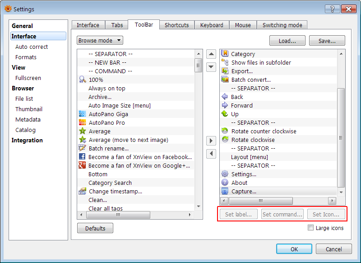Switch to the Mouse tab
This screenshot has height=263, width=361.
coord(243,25)
